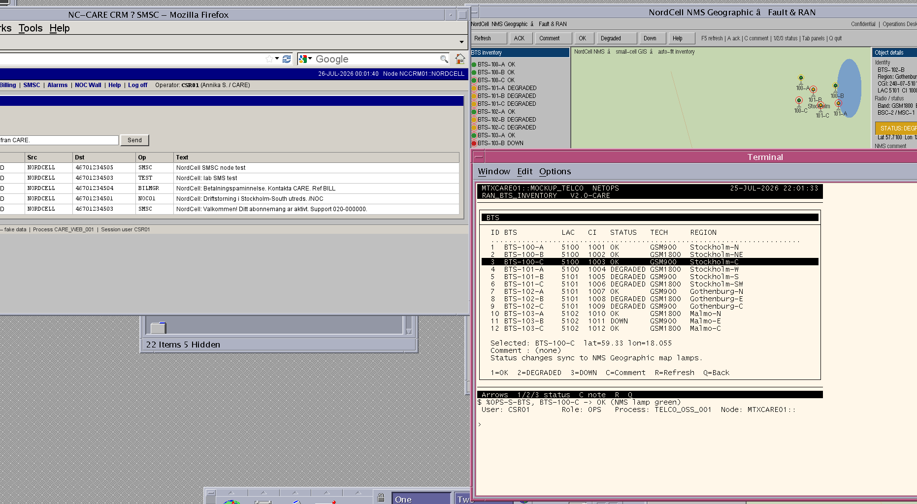Click the 'NordCell SMSC node test' message row
The width and height of the screenshot is (917, 504).
pos(229,168)
